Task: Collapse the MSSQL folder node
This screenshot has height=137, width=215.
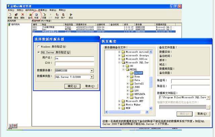Action: click(123, 70)
